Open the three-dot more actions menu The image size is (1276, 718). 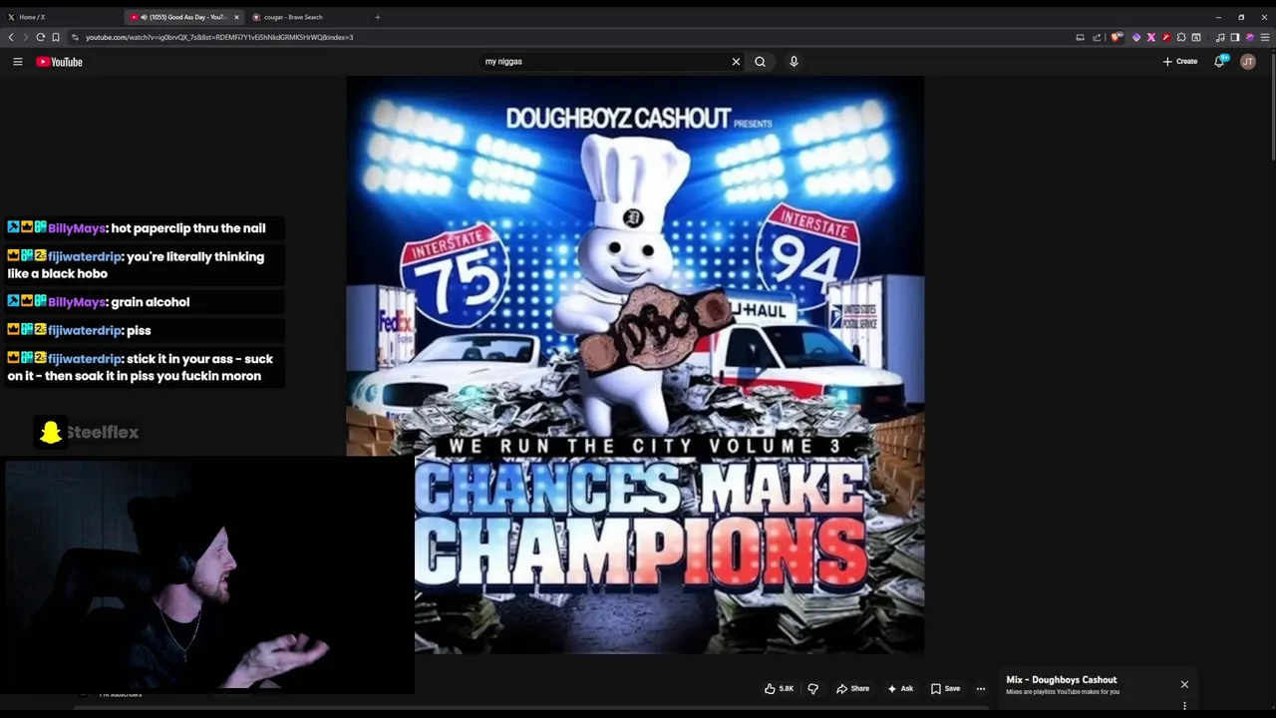pyautogui.click(x=981, y=688)
